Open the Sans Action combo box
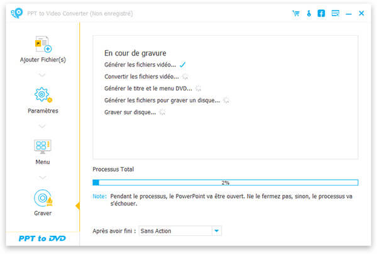This screenshot has width=377, height=254. (175, 231)
